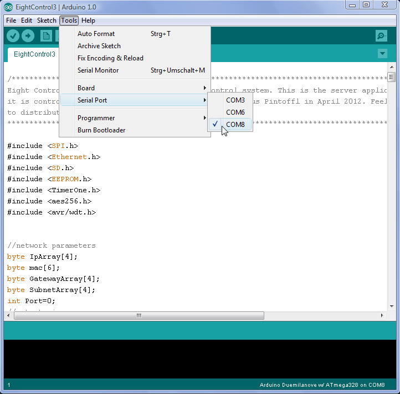
Task: Click the byte GatewayArray[4]; line
Action: [53, 279]
